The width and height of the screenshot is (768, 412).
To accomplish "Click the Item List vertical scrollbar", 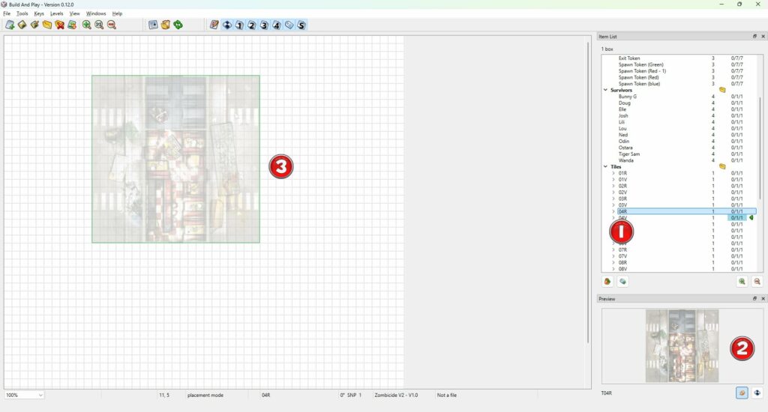I will (760, 148).
